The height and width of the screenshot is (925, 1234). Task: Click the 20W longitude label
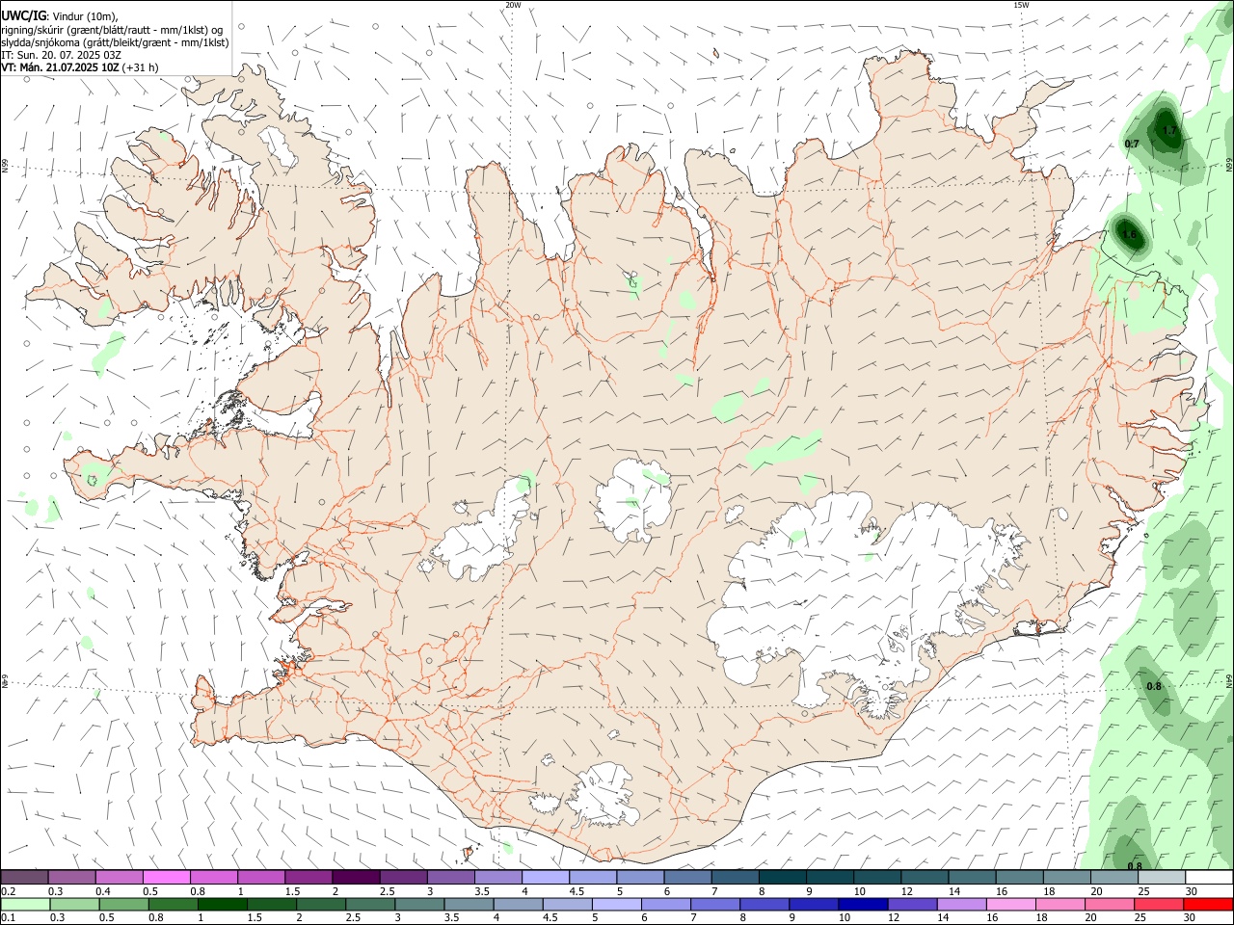point(513,5)
